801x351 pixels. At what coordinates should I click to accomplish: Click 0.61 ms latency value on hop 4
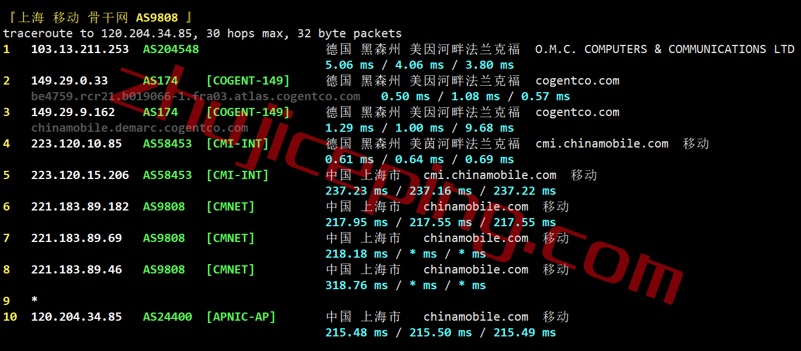pyautogui.click(x=349, y=159)
